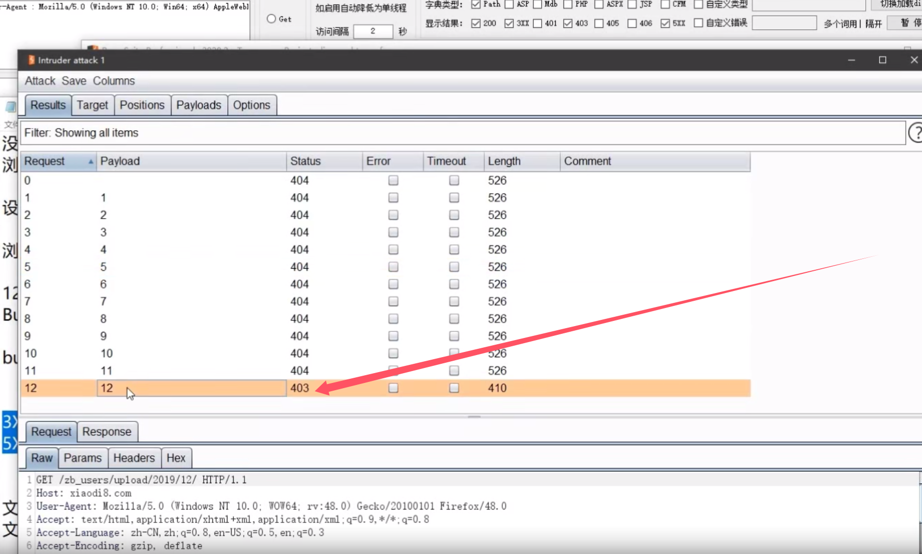Switch to the Target tab
This screenshot has width=922, height=554.
[93, 105]
